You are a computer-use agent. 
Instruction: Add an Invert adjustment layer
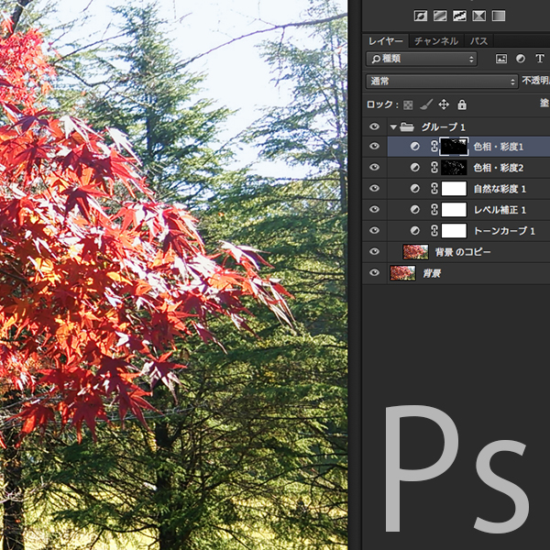pos(421,16)
